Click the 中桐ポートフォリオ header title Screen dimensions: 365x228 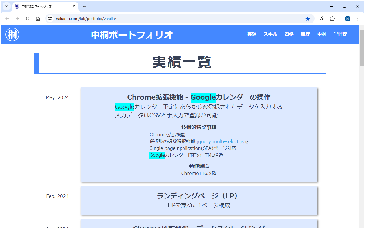[x=132, y=35]
